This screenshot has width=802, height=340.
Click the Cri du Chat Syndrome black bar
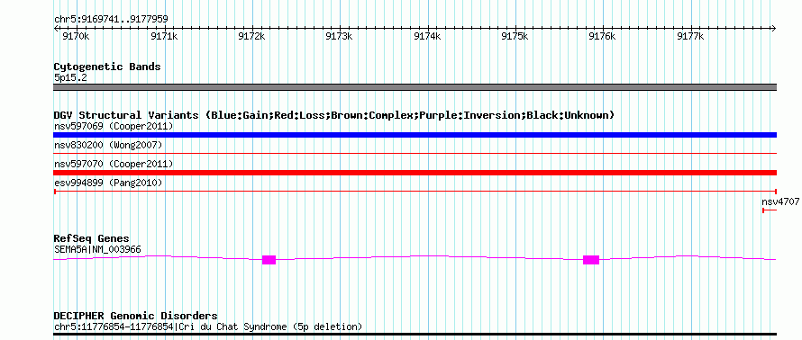click(415, 335)
